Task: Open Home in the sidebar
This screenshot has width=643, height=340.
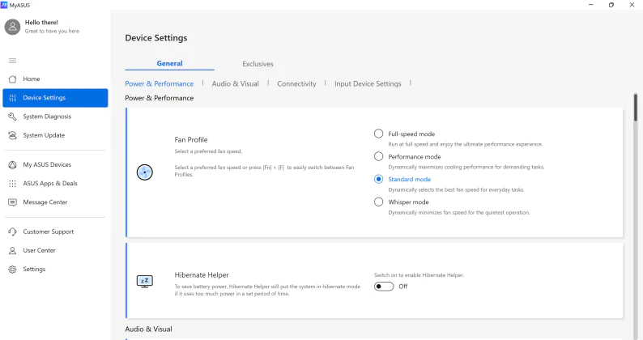Action: pos(55,79)
